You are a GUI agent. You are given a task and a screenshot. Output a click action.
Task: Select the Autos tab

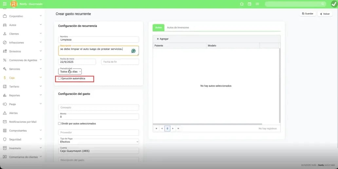(x=158, y=28)
